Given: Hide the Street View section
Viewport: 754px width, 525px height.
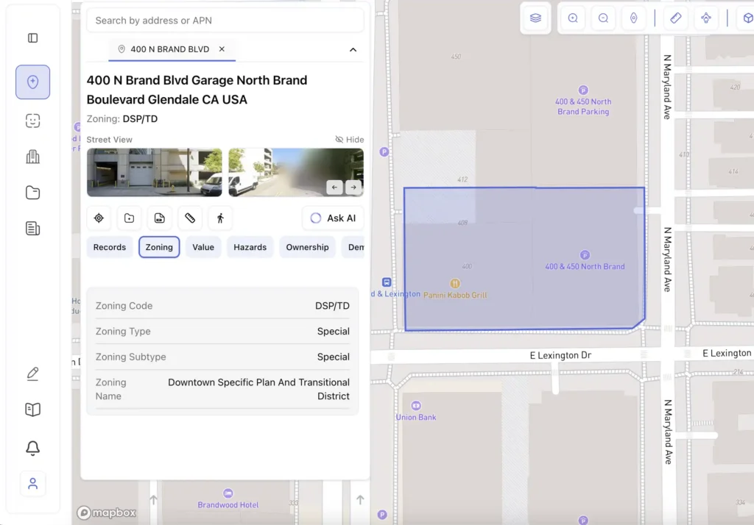Looking at the screenshot, I should pos(349,139).
